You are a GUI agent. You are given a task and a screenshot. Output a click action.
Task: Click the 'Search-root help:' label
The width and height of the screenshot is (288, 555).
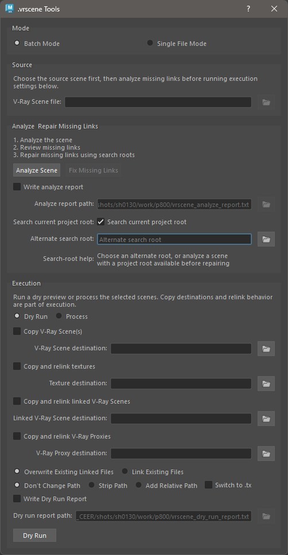click(68, 259)
